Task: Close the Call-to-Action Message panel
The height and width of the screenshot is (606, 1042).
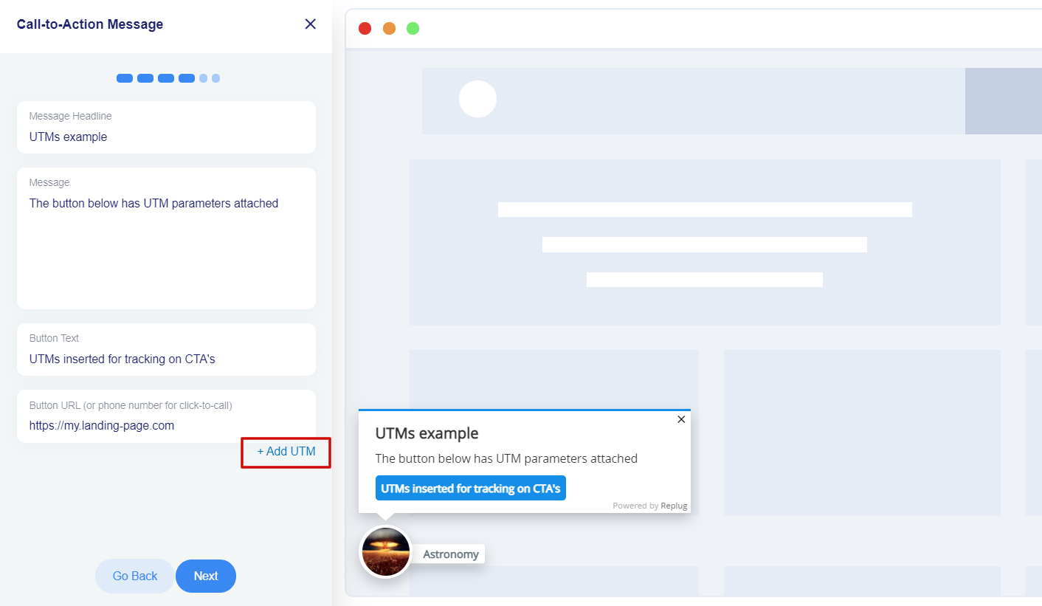Action: click(310, 24)
